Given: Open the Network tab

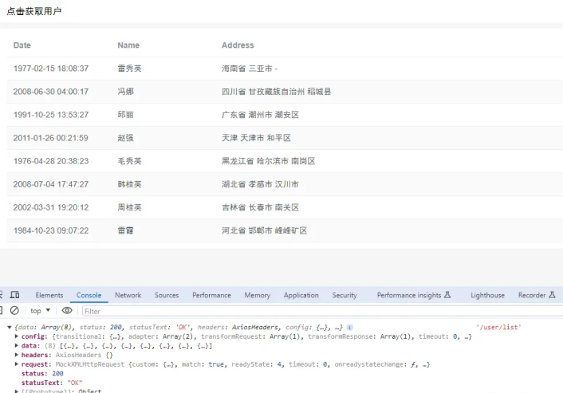Looking at the screenshot, I should pyautogui.click(x=128, y=295).
